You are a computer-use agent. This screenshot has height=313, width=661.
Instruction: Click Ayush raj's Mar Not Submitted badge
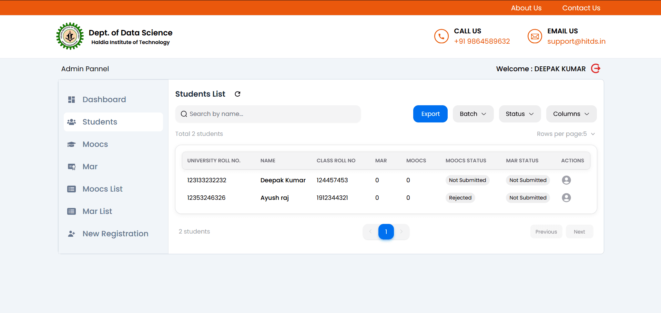[x=528, y=198]
